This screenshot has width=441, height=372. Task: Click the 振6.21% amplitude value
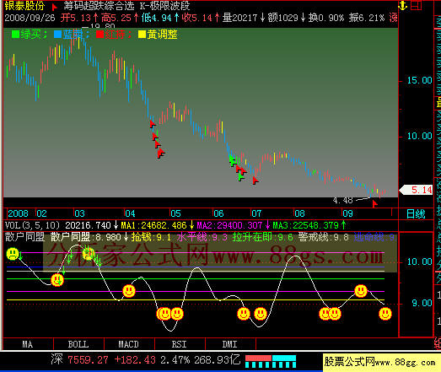coord(367,18)
